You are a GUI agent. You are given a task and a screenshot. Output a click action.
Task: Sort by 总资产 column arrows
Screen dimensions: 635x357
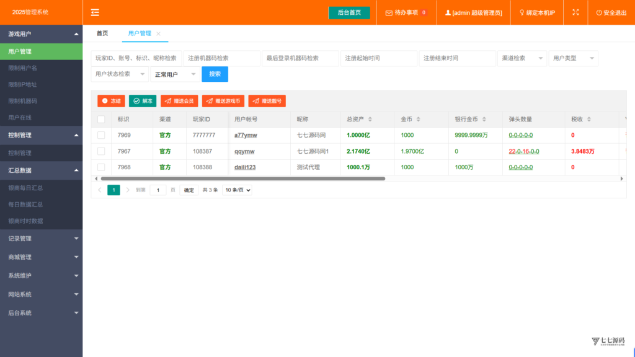pos(370,120)
